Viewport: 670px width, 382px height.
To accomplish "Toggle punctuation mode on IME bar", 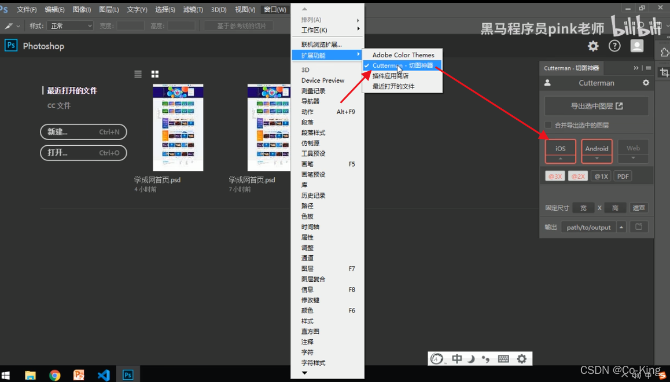I will (486, 359).
